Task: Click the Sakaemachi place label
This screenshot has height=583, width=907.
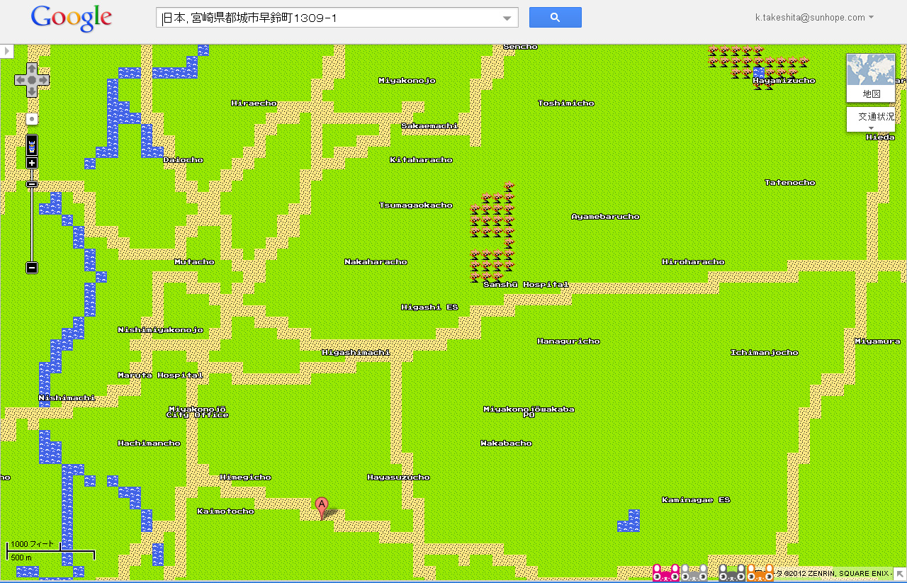Action: (x=429, y=126)
